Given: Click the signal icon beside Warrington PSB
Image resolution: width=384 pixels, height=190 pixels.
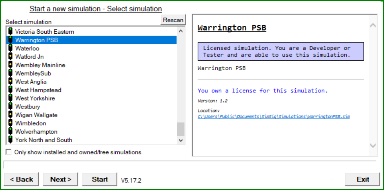Looking at the screenshot, I should (x=10, y=40).
